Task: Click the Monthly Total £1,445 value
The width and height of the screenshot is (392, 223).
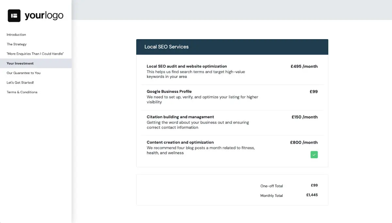Action: pyautogui.click(x=311, y=195)
